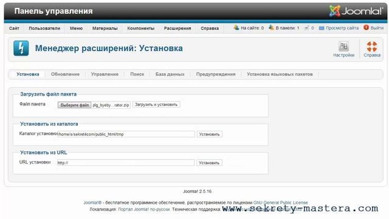The image size is (389, 219).
Task: Switch to the Обновление tab
Action: pos(65,74)
